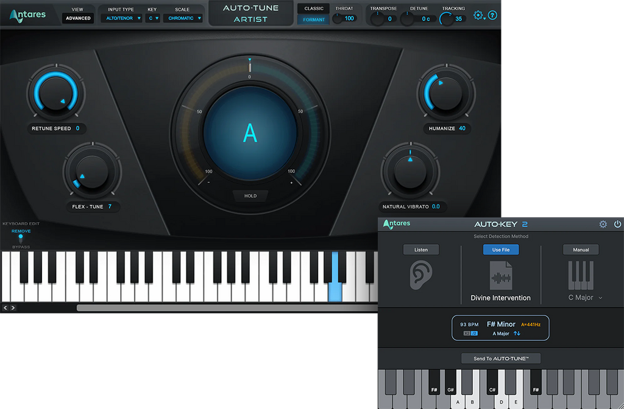Screen dimensions: 624x409
Task: Click the Throat value 100
Action: pyautogui.click(x=349, y=18)
